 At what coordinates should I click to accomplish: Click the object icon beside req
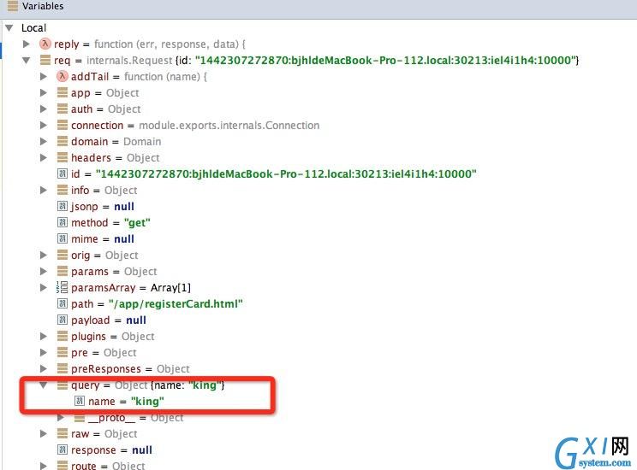[x=45, y=60]
